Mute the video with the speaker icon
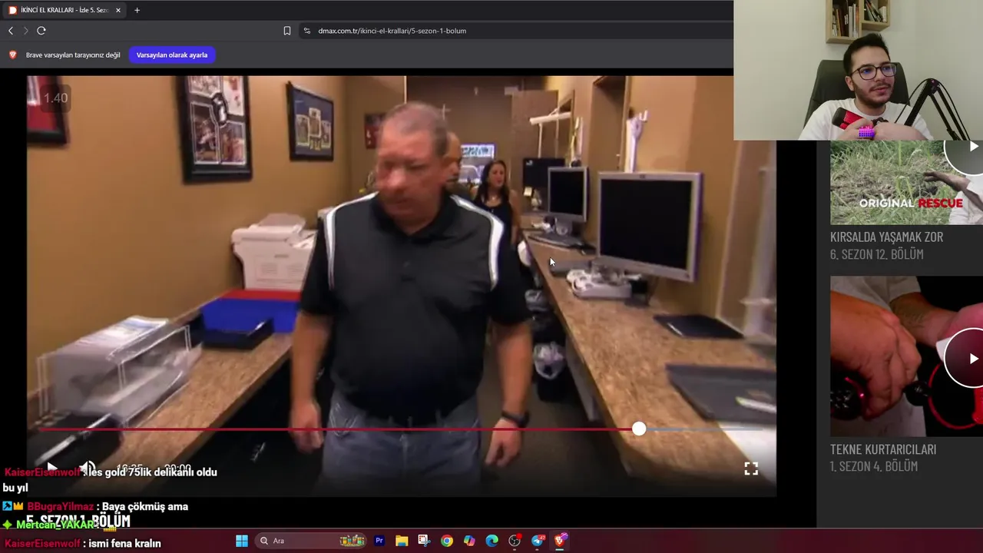Image resolution: width=983 pixels, height=553 pixels. (88, 468)
